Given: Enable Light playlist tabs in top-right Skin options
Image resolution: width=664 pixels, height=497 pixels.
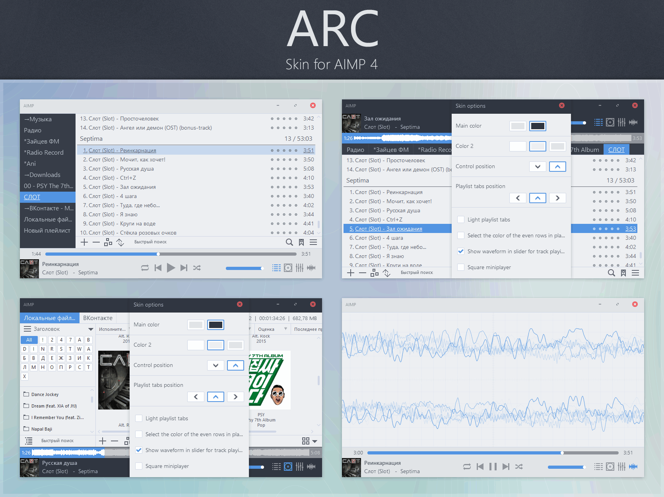Looking at the screenshot, I should pos(461,219).
